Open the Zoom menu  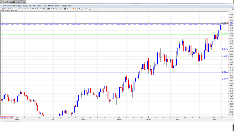pos(57,6)
